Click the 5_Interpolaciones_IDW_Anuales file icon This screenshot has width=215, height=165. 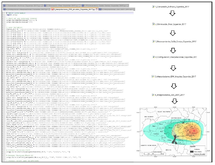[152, 76]
